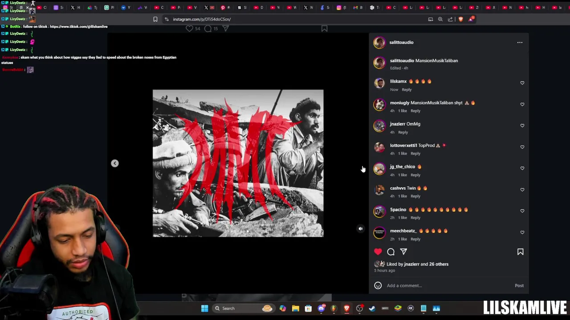Open the Brave browser taskbar icon
The height and width of the screenshot is (320, 570).
(x=346, y=308)
